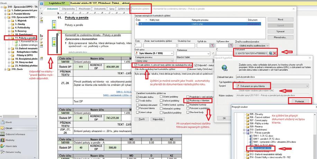
Task: Click the row icon of finding number 1
Action: [x=137, y=24]
